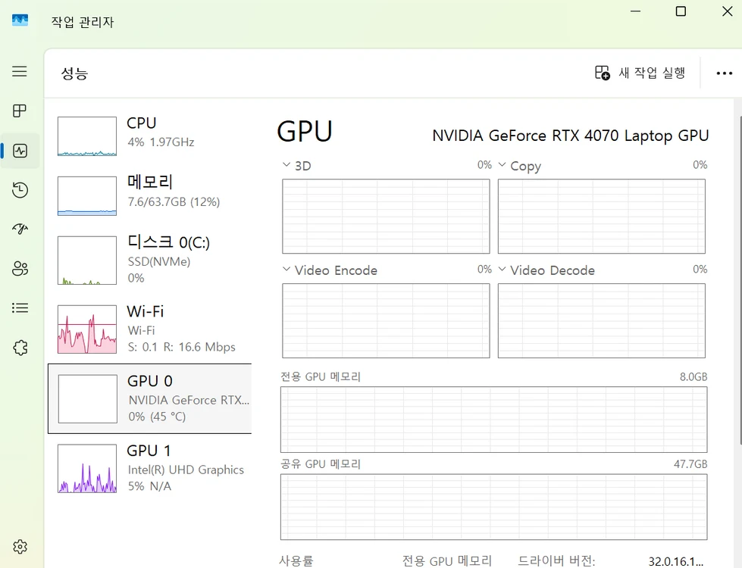Click the Video Decode usage graph
The height and width of the screenshot is (568, 742).
pyautogui.click(x=602, y=320)
